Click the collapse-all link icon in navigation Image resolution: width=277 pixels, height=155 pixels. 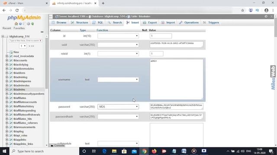(x=42, y=32)
